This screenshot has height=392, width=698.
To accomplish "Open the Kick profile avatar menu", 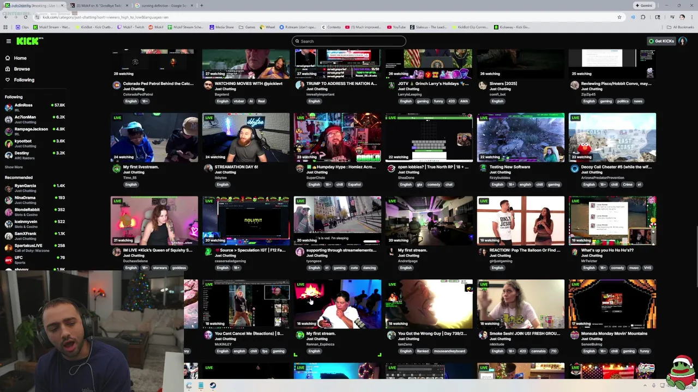I will coord(683,41).
